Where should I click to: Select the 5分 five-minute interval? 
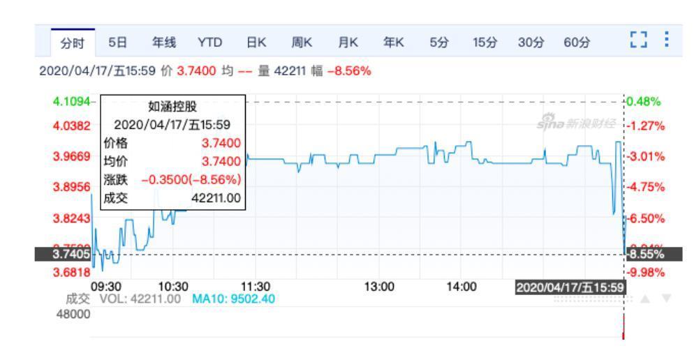click(x=438, y=43)
